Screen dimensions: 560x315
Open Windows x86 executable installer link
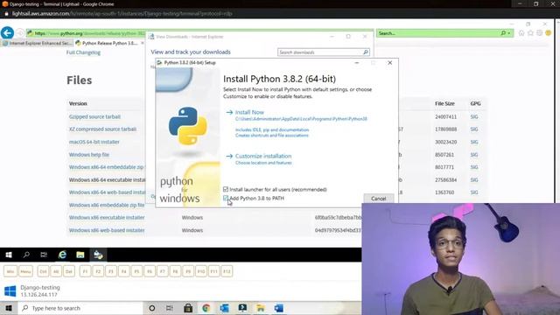click(x=107, y=218)
